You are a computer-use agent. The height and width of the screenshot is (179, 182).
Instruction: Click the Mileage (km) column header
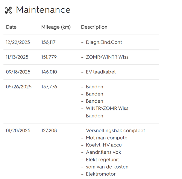click(x=56, y=27)
